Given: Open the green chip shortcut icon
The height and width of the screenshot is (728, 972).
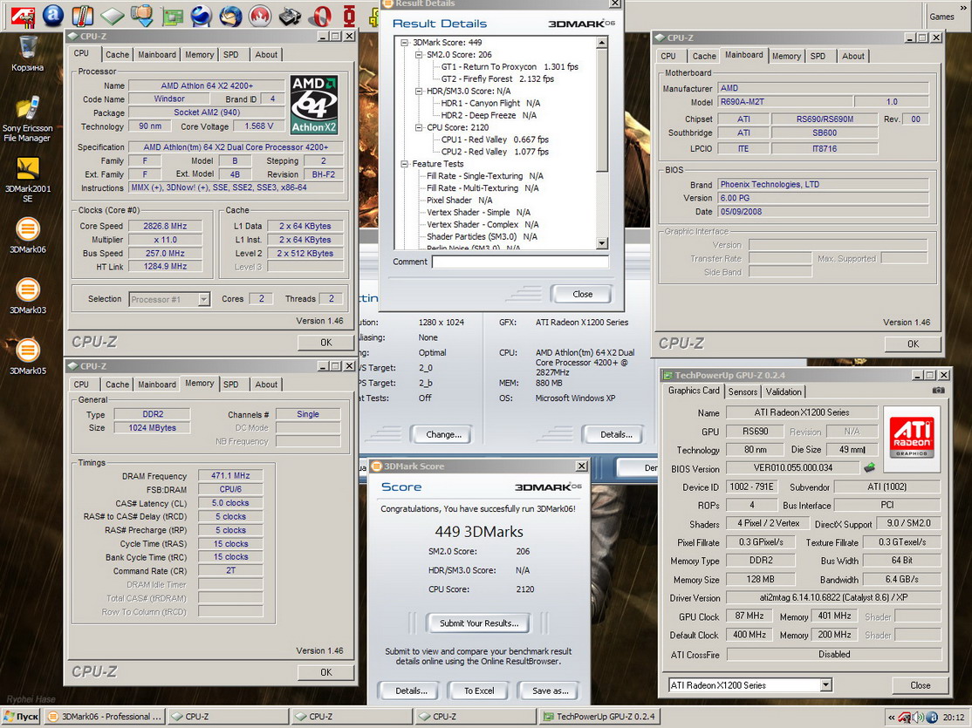Looking at the screenshot, I should pyautogui.click(x=113, y=16).
